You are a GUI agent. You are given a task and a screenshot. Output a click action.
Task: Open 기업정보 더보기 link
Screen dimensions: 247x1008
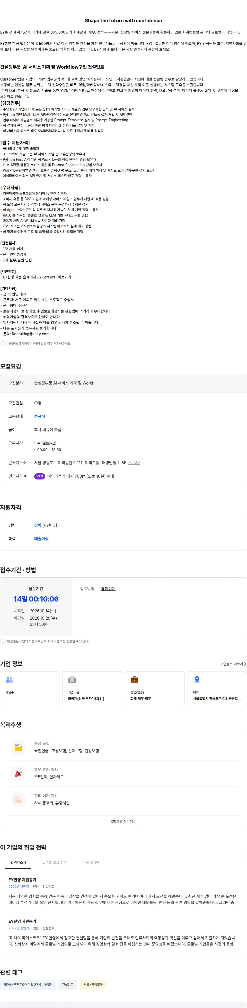pyautogui.click(x=233, y=664)
